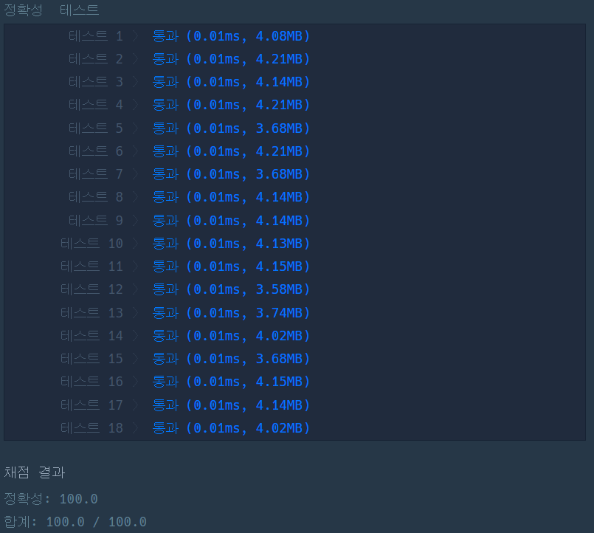Click the 테스트 16 result 4.15MB
The image size is (594, 533).
[279, 382]
